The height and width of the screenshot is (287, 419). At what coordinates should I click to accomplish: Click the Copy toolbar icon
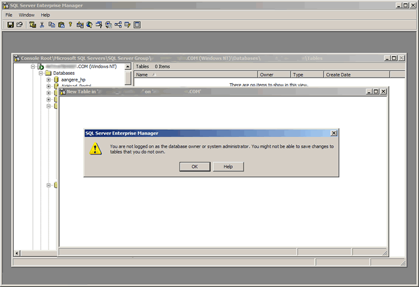(x=51, y=25)
